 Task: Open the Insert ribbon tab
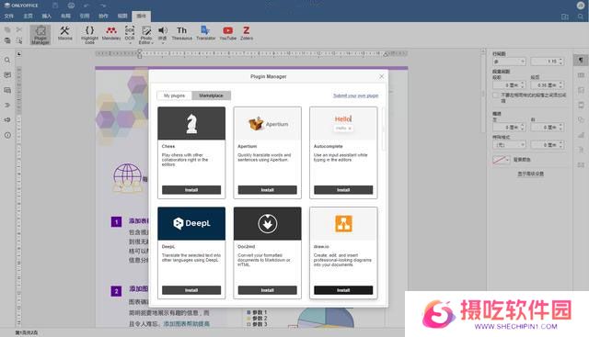point(47,17)
